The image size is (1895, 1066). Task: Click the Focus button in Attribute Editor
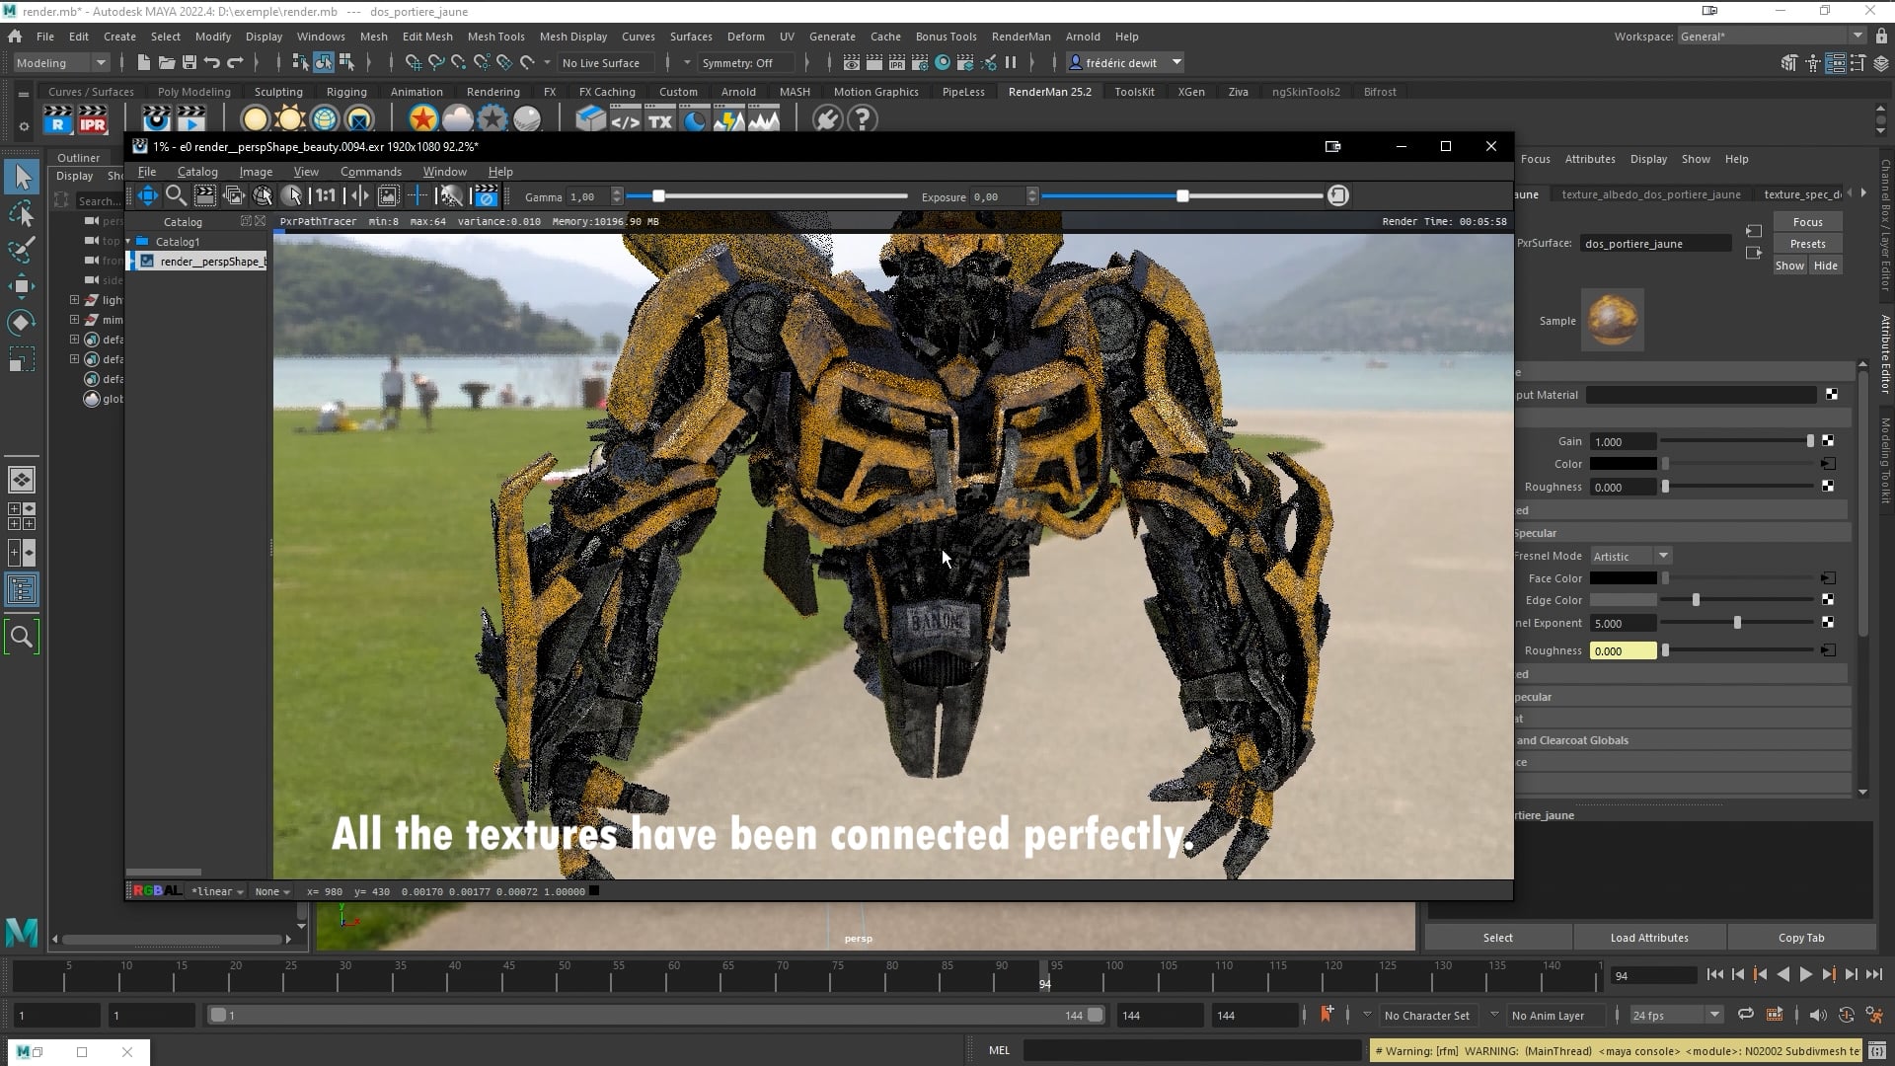(1807, 222)
